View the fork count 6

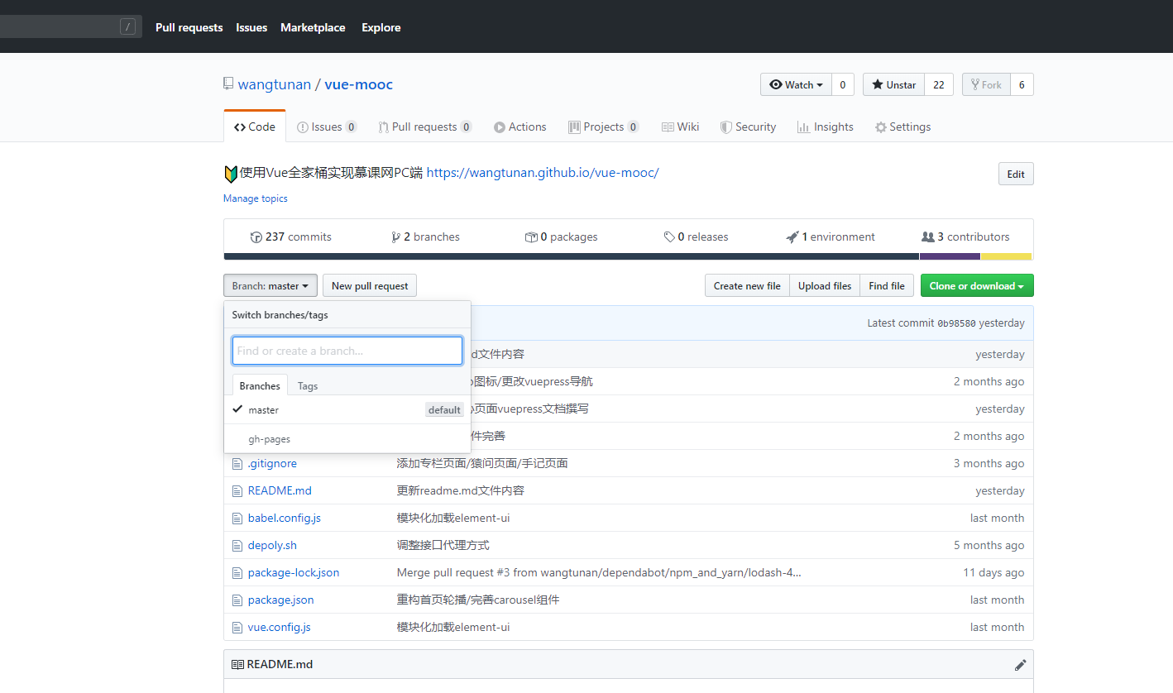[x=1022, y=84]
